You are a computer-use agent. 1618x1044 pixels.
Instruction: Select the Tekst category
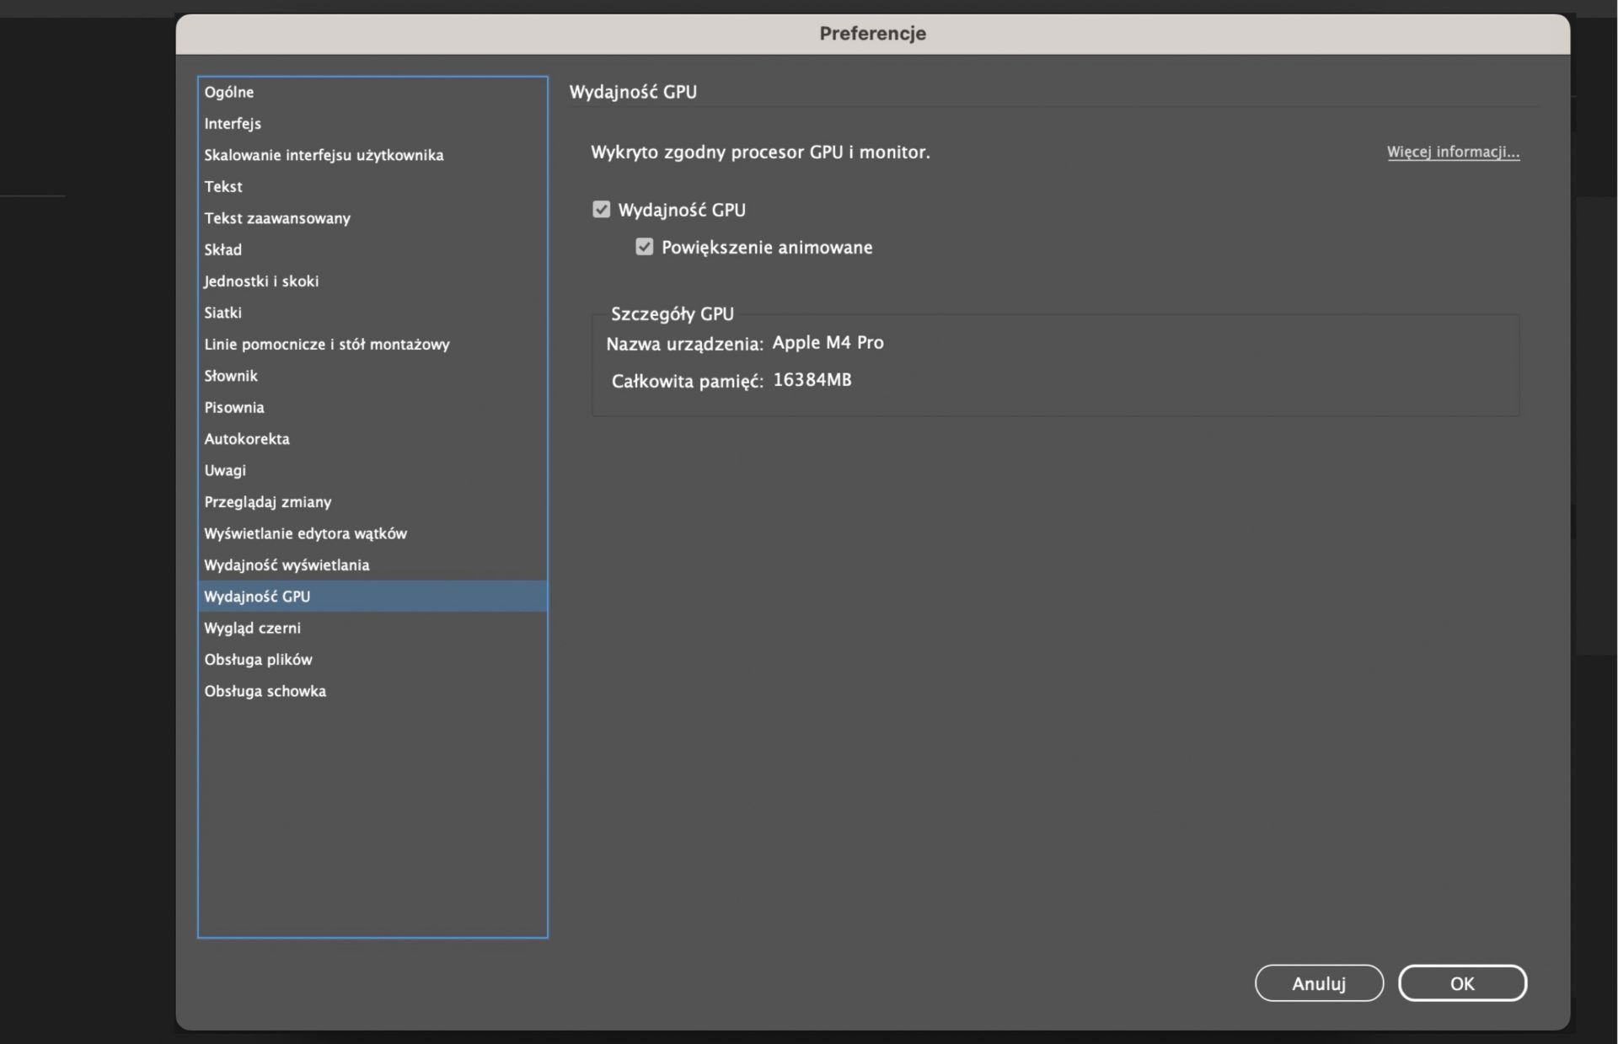223,186
